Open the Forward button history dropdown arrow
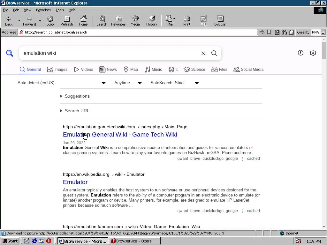The height and width of the screenshot is (245, 327). (40, 21)
